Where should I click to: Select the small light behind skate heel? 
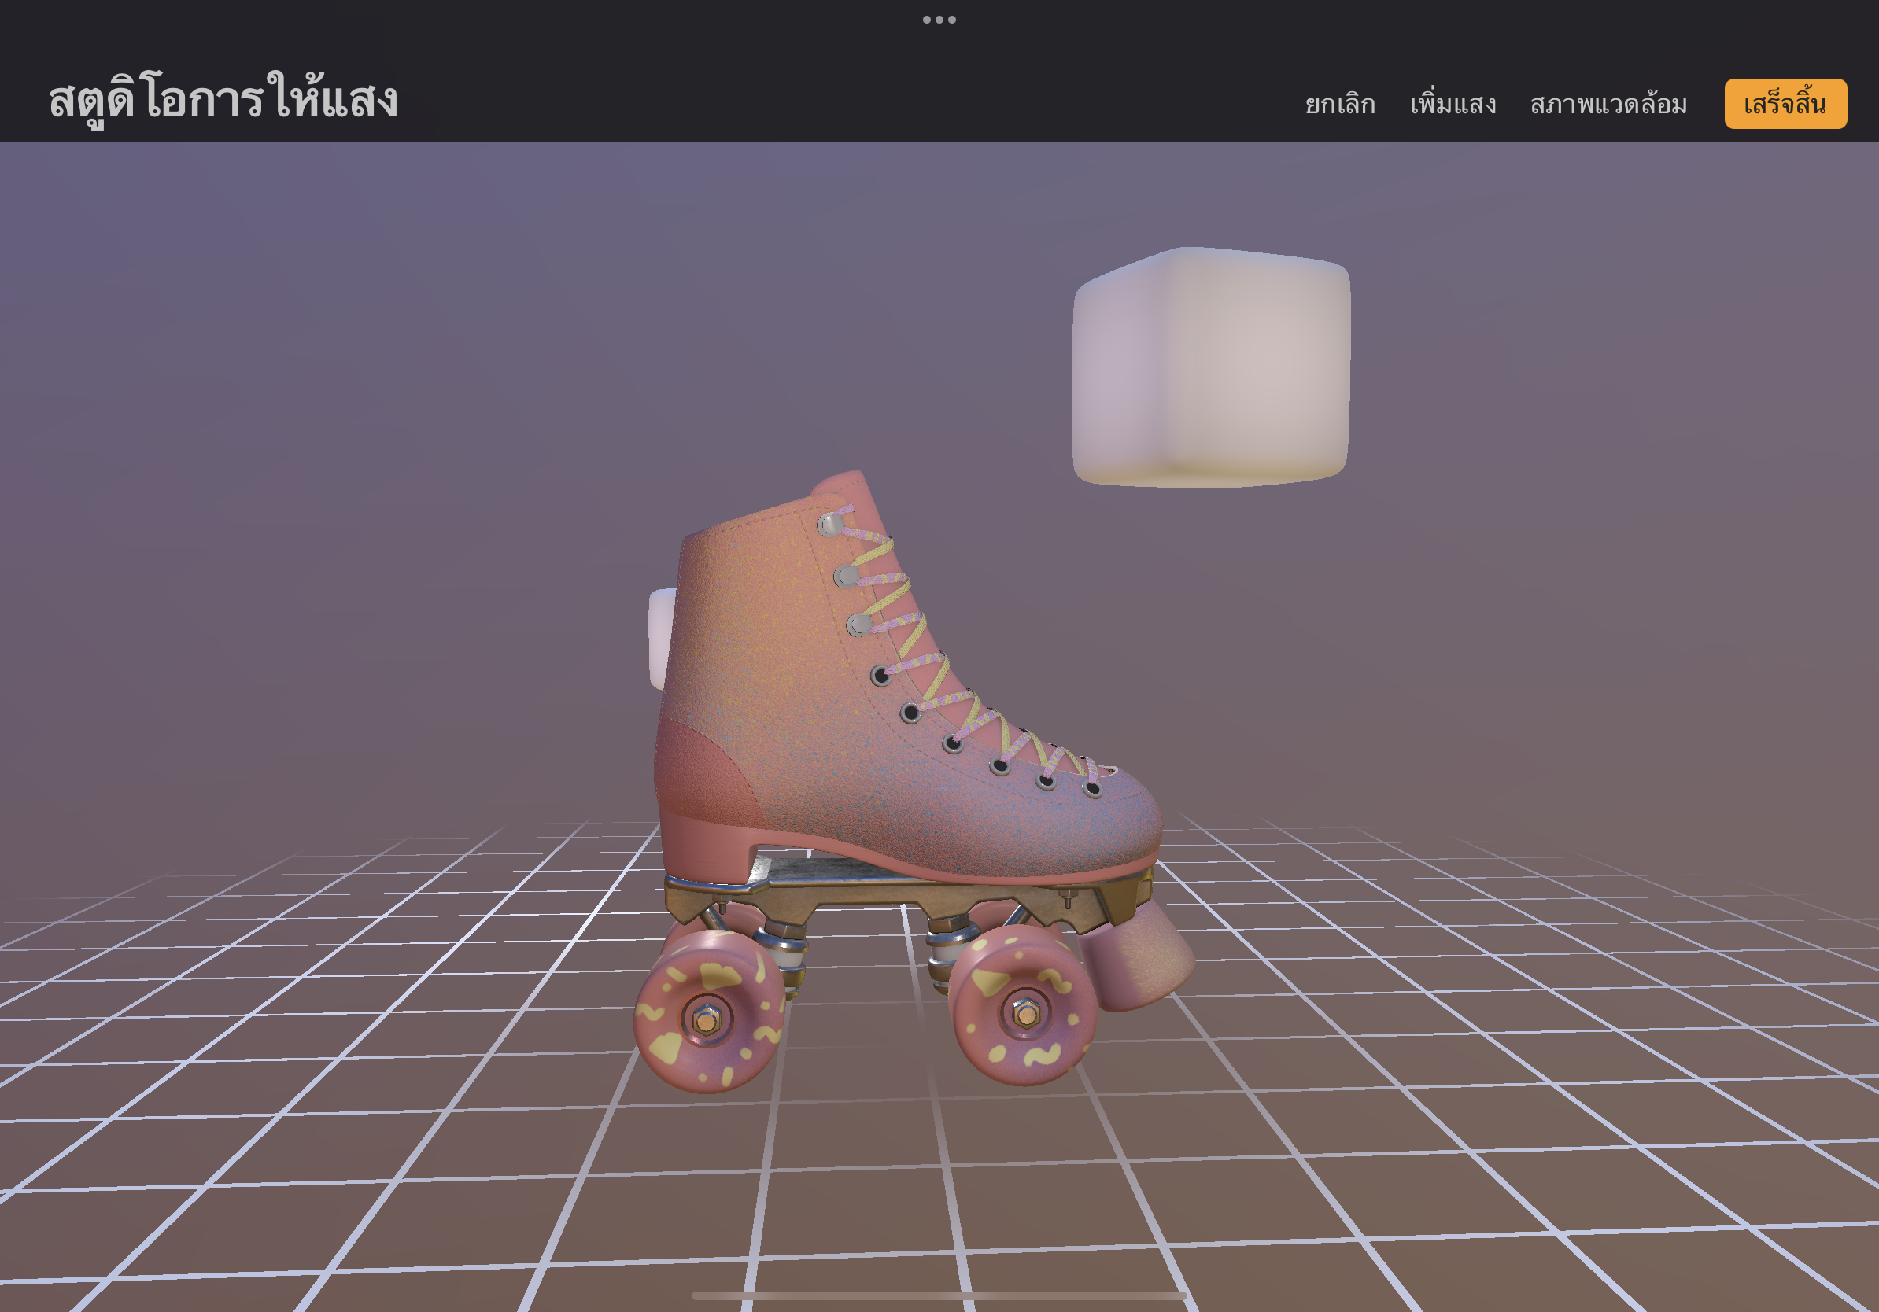(x=659, y=638)
